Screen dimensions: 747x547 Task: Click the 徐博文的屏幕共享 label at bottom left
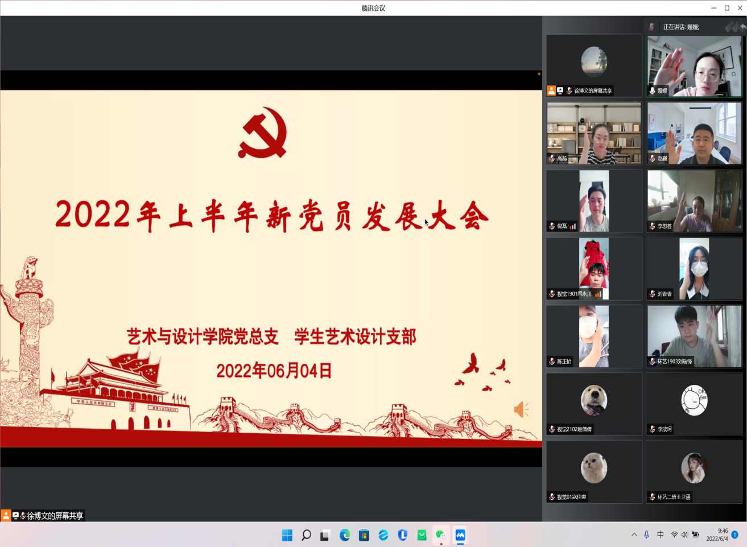coord(55,516)
